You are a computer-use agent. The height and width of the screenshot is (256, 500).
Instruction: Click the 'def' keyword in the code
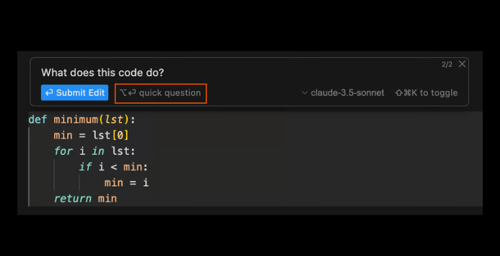coord(37,119)
